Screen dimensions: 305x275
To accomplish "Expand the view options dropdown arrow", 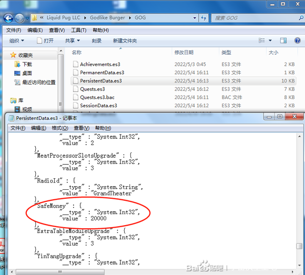I will pos(270,40).
